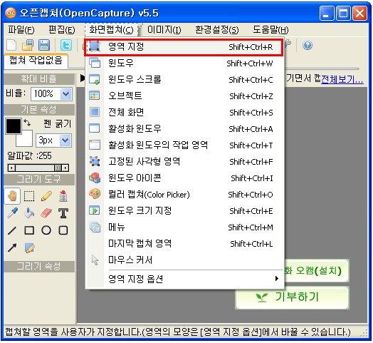The width and height of the screenshot is (373, 343).
Task: Click the 기부하기 donate button
Action: click(292, 297)
